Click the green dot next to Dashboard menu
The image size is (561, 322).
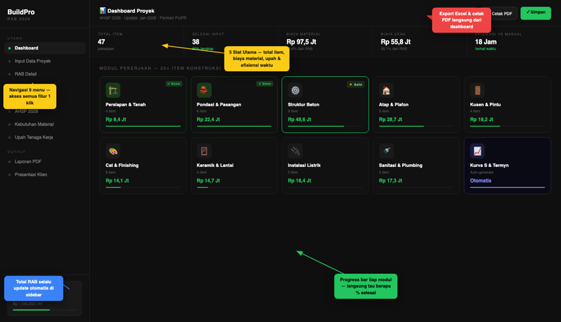coord(9,48)
